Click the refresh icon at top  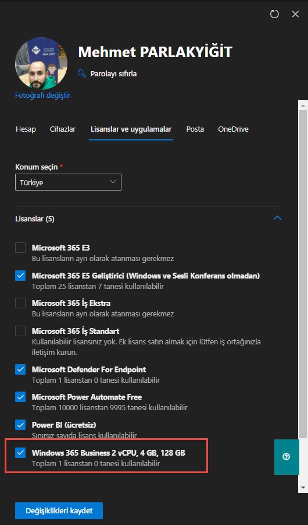274,14
